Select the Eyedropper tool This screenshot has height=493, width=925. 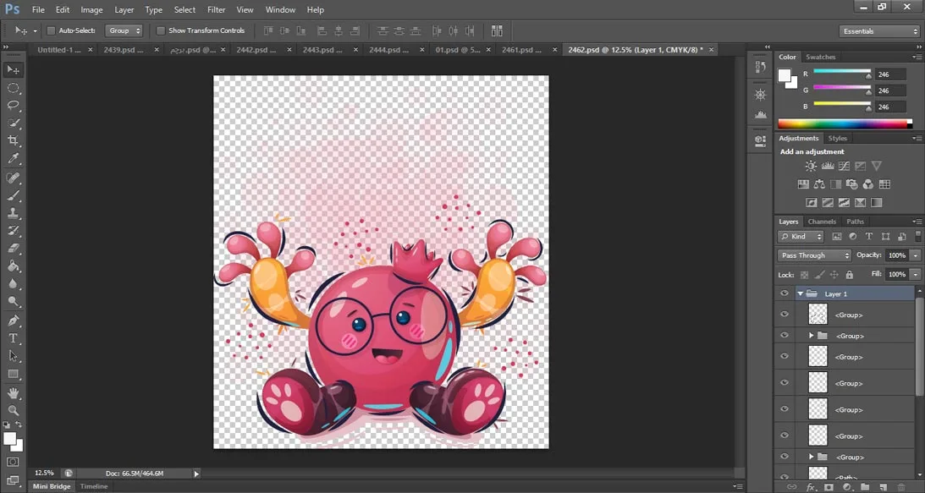13,158
